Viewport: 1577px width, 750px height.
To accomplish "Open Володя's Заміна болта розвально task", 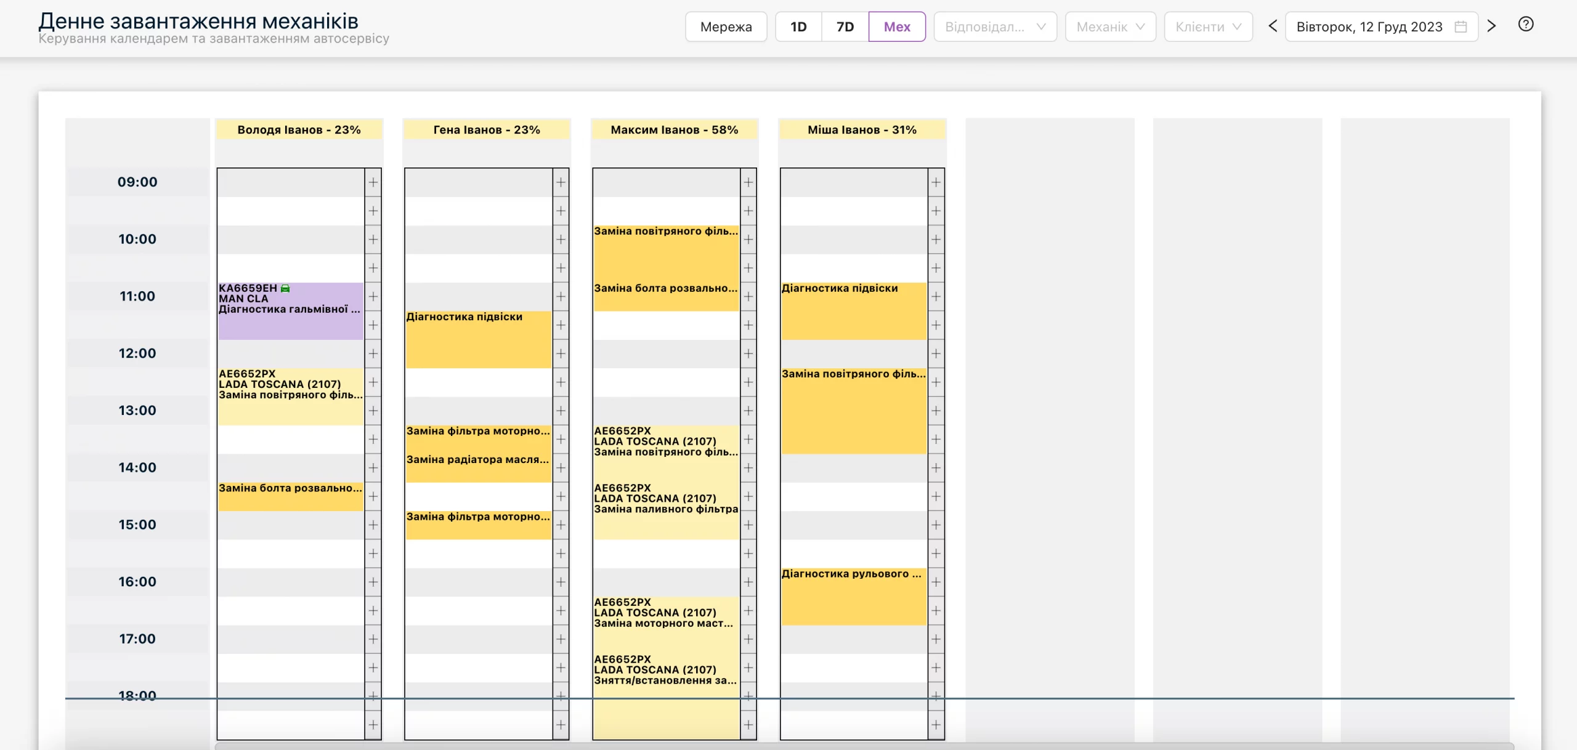I will (291, 496).
